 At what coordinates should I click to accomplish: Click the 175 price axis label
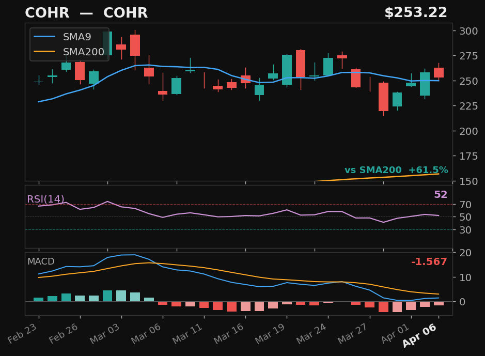tap(468, 156)
